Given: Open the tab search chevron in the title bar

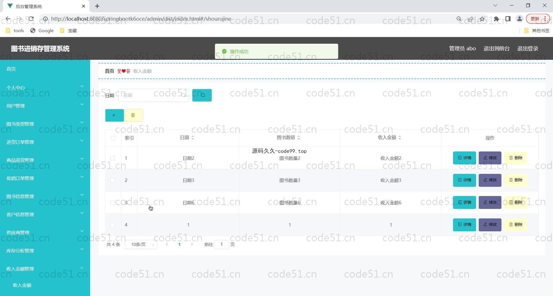Looking at the screenshot, I should point(495,5).
